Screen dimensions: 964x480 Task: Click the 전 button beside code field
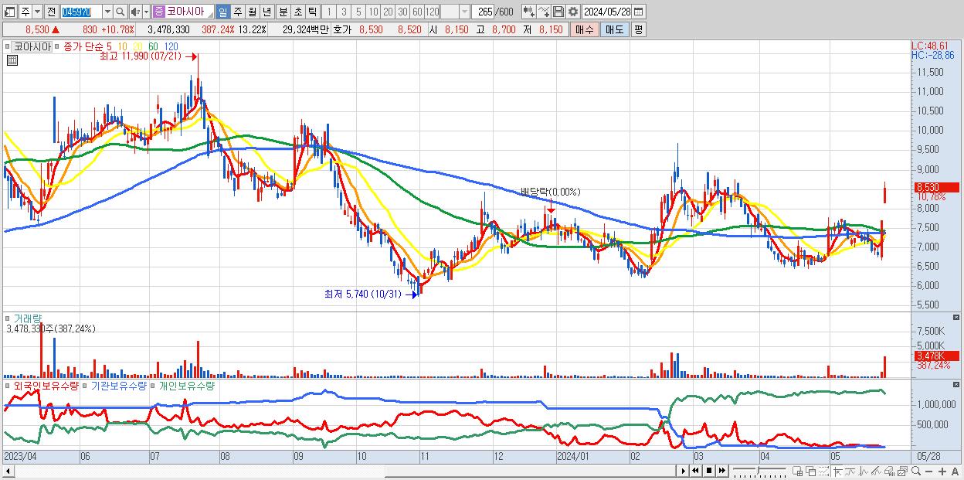pyautogui.click(x=51, y=12)
